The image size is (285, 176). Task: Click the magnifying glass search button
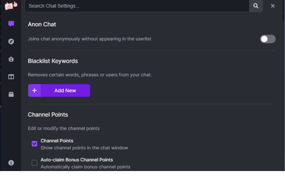[x=256, y=6]
